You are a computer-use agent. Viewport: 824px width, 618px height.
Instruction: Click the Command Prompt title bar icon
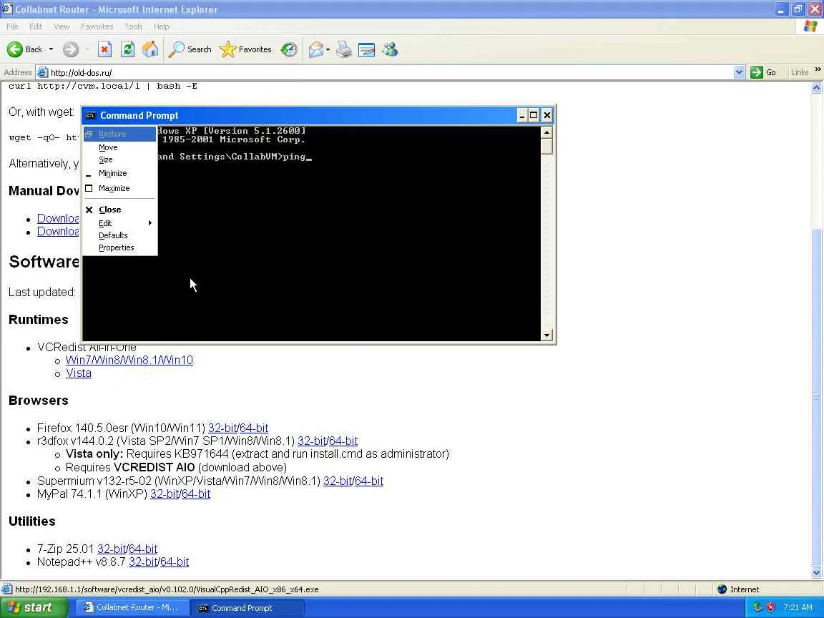pyautogui.click(x=90, y=116)
